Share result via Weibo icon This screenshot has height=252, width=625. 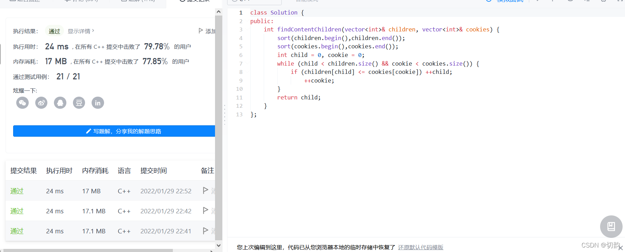tap(41, 103)
